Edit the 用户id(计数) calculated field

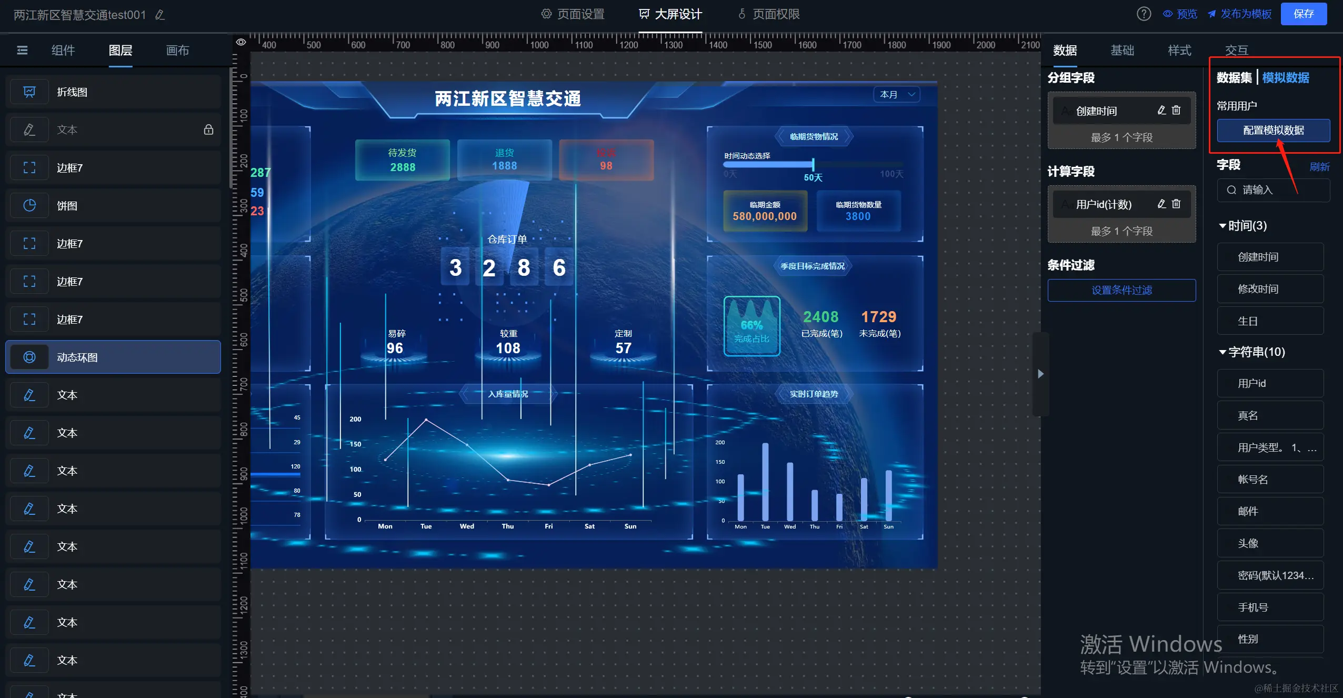coord(1161,204)
